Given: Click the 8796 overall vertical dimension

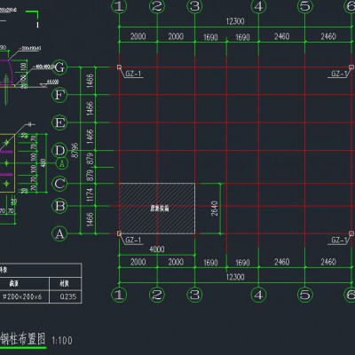Looking at the screenshot, I should pos(75,150).
